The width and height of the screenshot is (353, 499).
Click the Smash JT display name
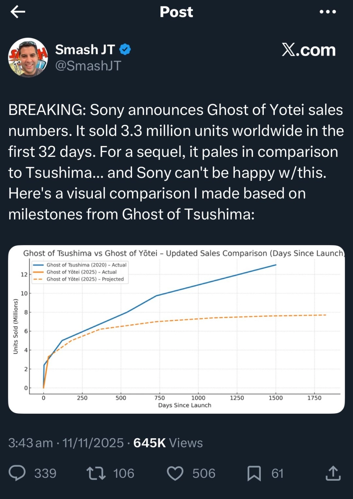[x=85, y=50]
